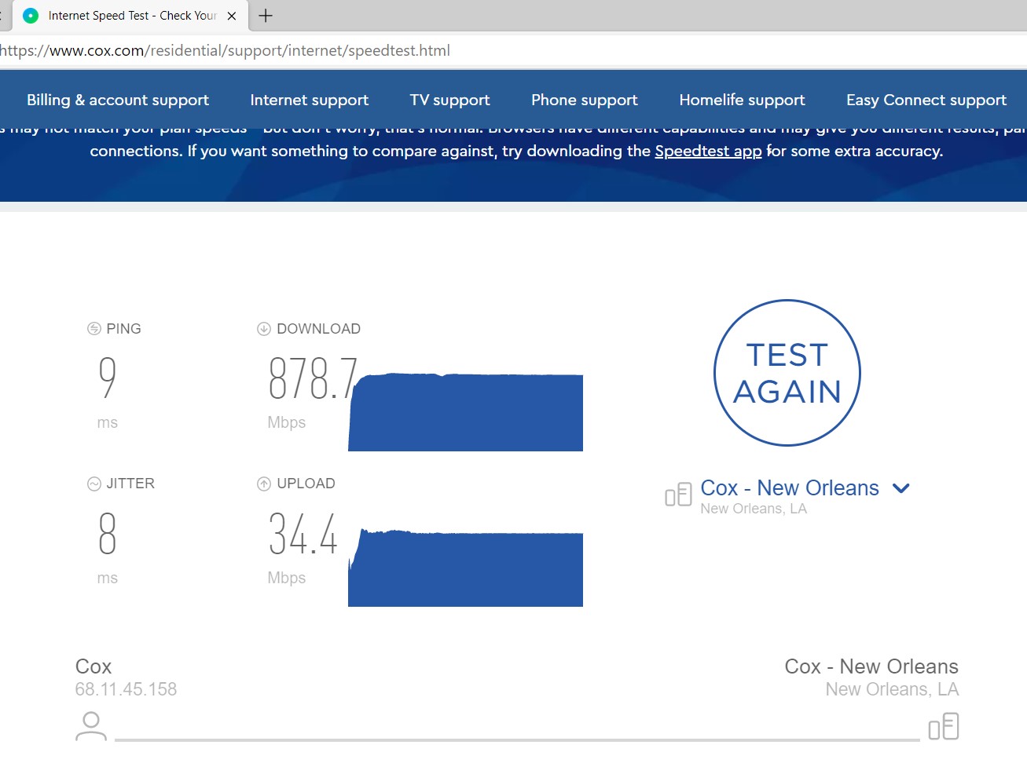Open a new browser tab
The width and height of the screenshot is (1027, 763).
click(x=266, y=16)
